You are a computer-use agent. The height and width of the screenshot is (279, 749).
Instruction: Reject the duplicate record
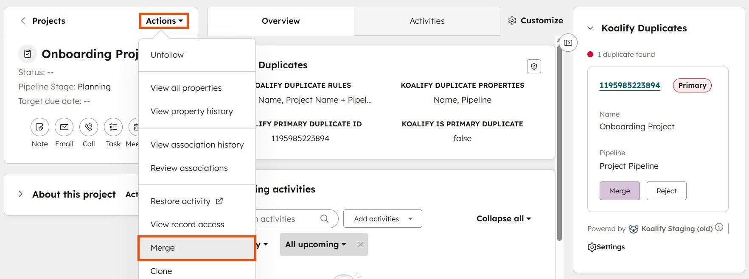[x=666, y=191]
